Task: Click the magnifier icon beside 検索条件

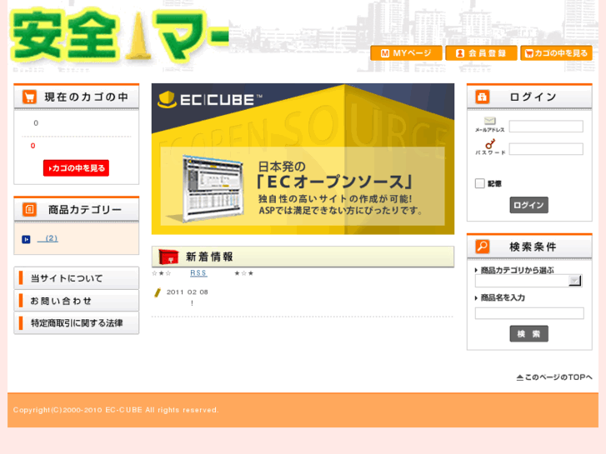Action: [x=482, y=247]
